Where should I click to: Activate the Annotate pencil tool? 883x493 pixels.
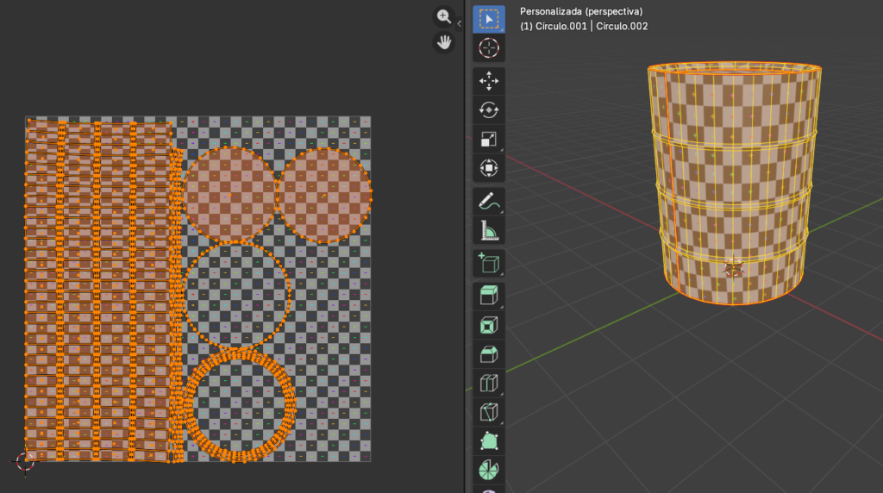pyautogui.click(x=489, y=202)
